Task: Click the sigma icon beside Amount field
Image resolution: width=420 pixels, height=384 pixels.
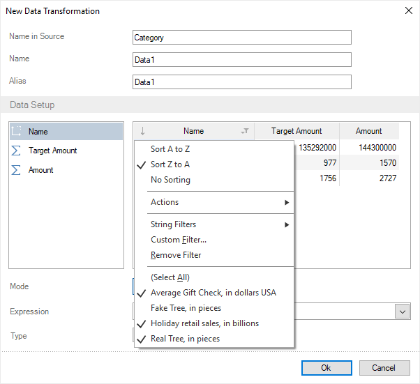Action: tap(17, 170)
